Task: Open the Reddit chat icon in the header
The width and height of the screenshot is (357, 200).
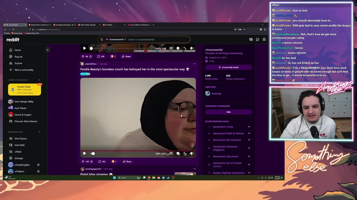Action: [257, 39]
